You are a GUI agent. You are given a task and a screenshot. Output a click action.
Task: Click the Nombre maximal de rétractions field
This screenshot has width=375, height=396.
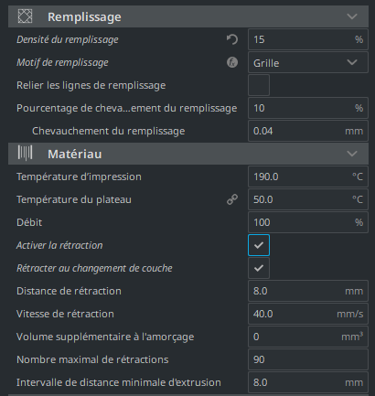point(308,359)
